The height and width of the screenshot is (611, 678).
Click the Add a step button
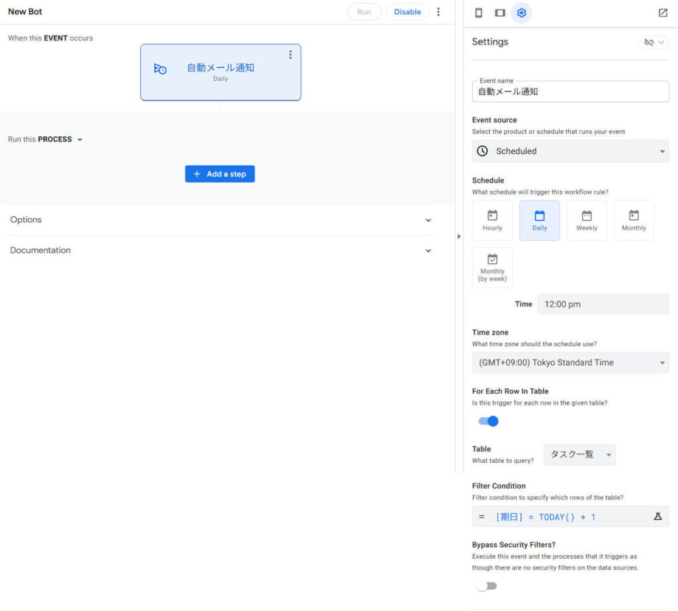220,174
